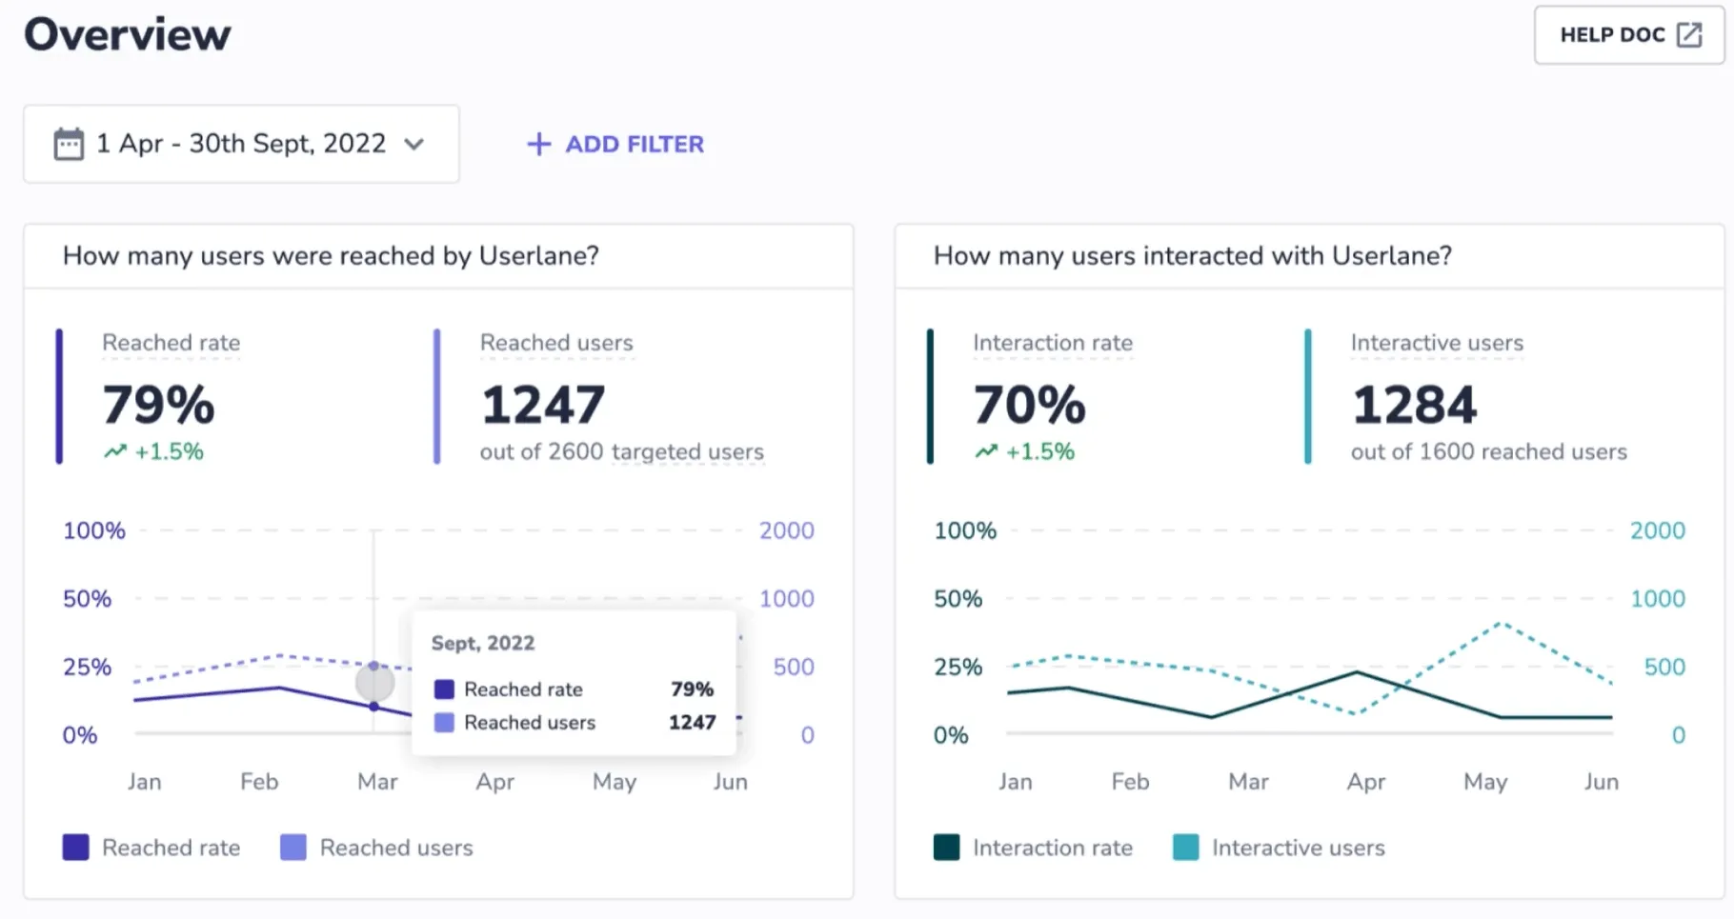Click the external link icon on Help Doc
Viewport: 1734px width, 919px height.
click(x=1689, y=35)
